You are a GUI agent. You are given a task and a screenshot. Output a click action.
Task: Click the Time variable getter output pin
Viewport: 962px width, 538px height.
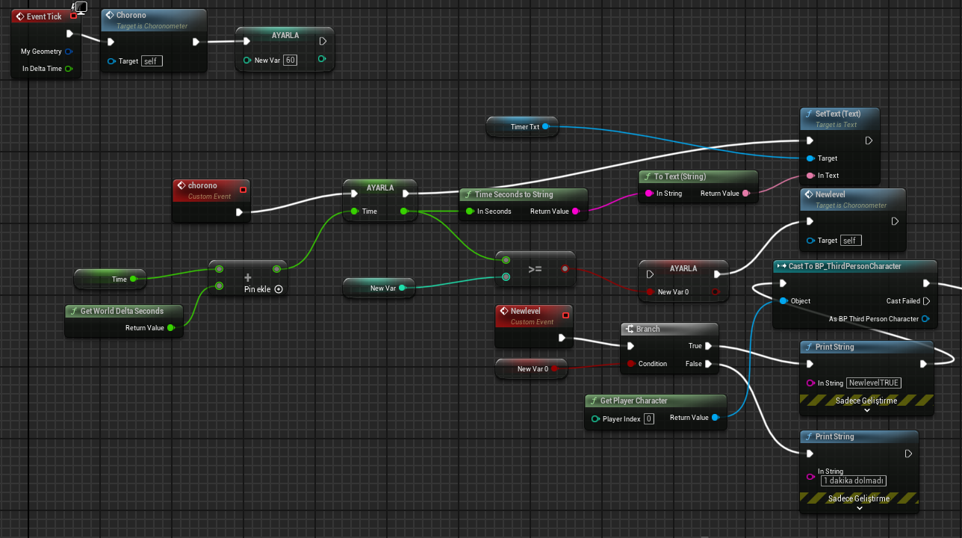(x=133, y=279)
